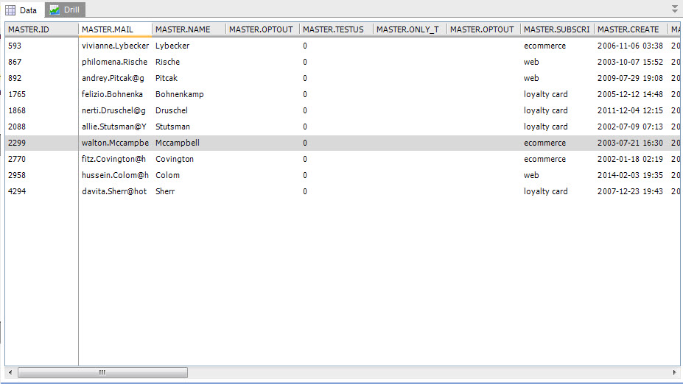Click the MASTER.SUBSCRI column header

(556, 29)
